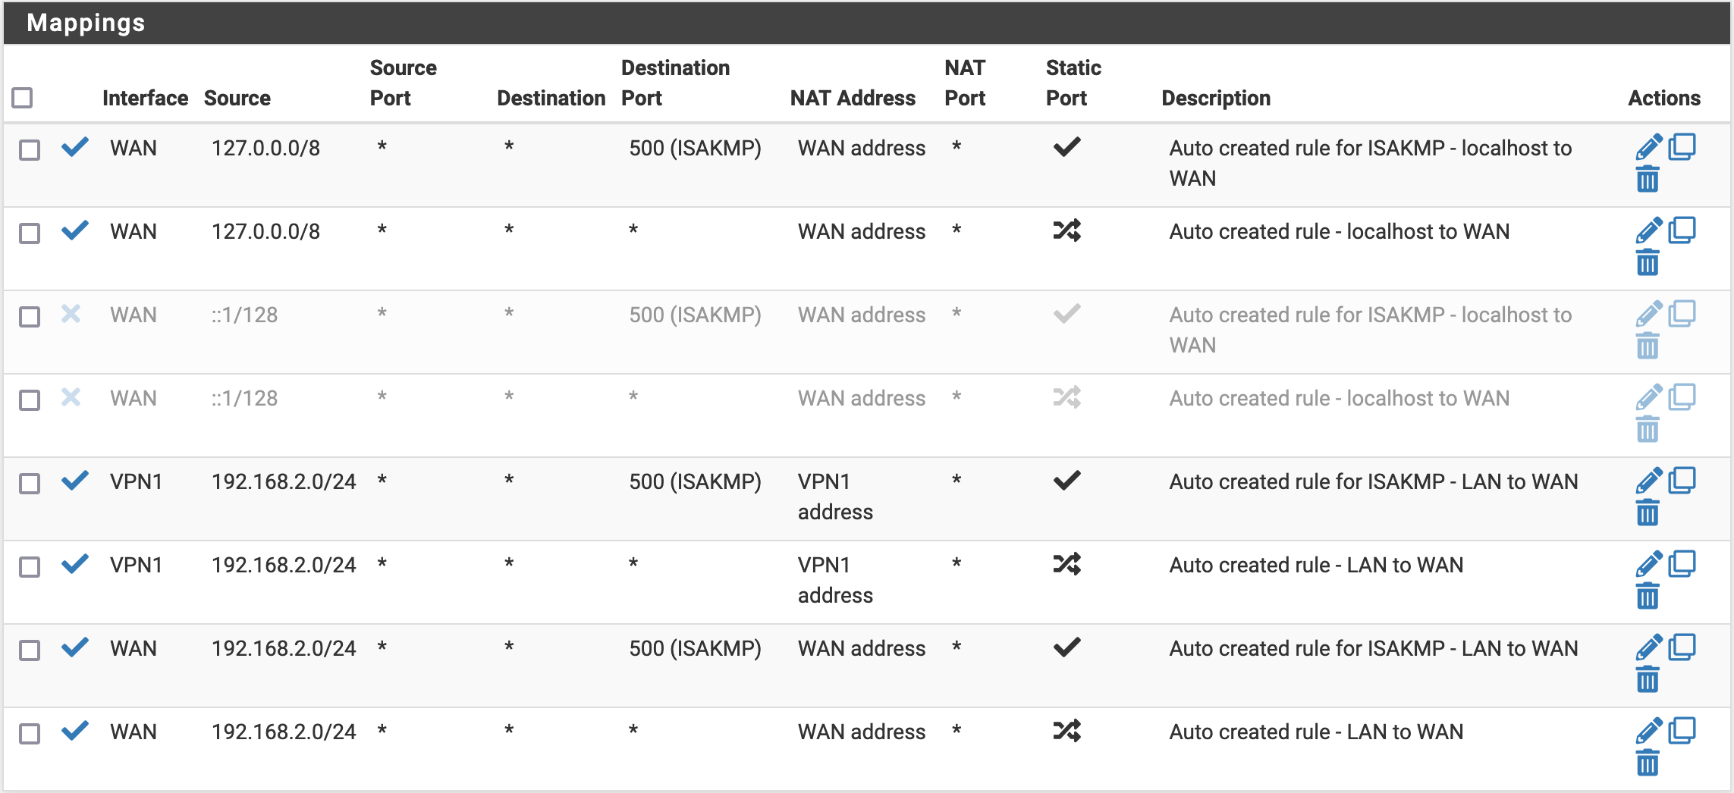The image size is (1734, 793).
Task: Edit the last WAN 192.168.2.0/24 rule
Action: point(1648,731)
